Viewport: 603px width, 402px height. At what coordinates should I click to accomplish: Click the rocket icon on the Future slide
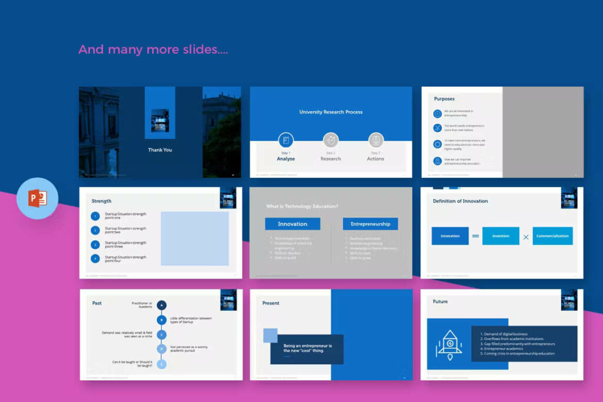[449, 344]
